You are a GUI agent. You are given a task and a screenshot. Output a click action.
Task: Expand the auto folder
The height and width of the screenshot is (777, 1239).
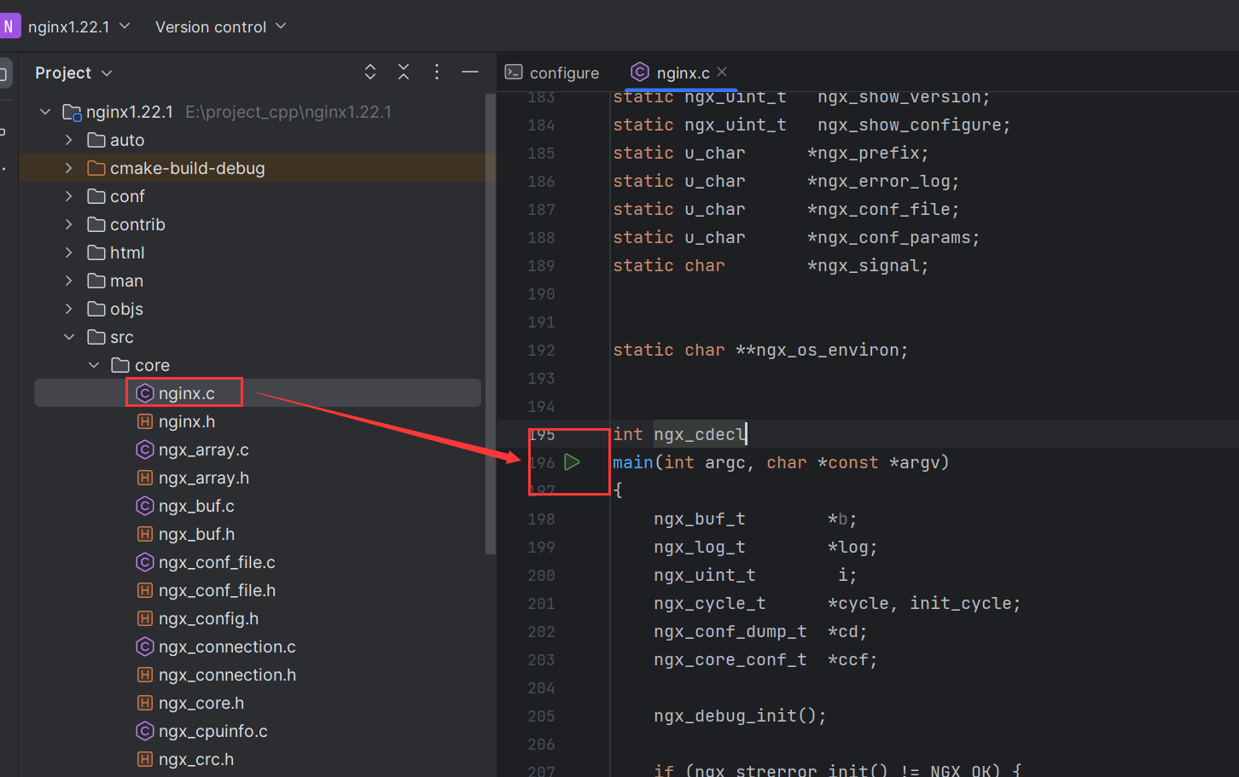pyautogui.click(x=69, y=140)
